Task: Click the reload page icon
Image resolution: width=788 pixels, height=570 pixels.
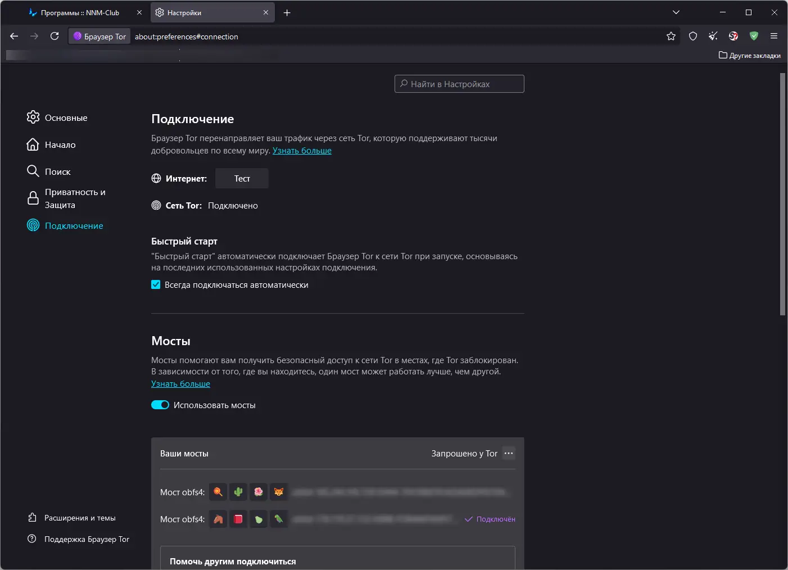Action: pyautogui.click(x=55, y=37)
